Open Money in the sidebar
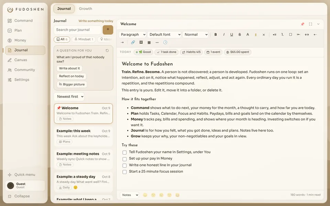The image size is (330, 206). [x=25, y=41]
